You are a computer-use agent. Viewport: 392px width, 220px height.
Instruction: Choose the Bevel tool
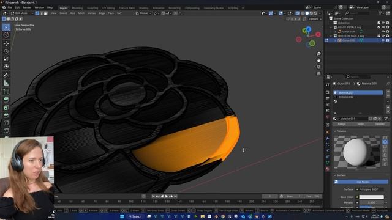pos(6,116)
